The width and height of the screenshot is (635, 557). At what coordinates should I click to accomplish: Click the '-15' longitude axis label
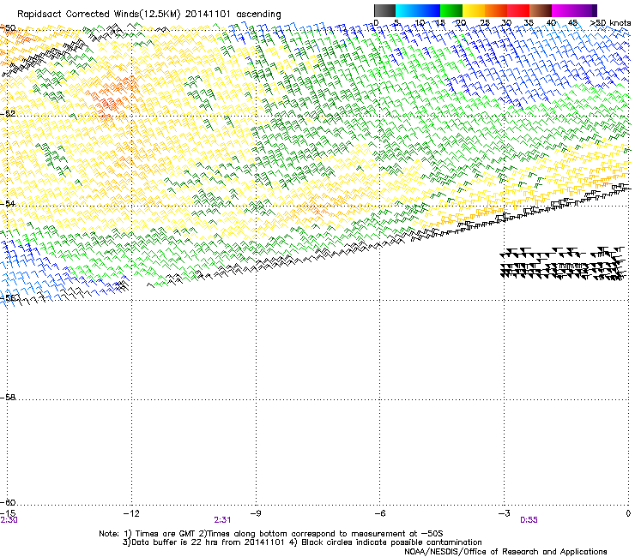pyautogui.click(x=8, y=513)
